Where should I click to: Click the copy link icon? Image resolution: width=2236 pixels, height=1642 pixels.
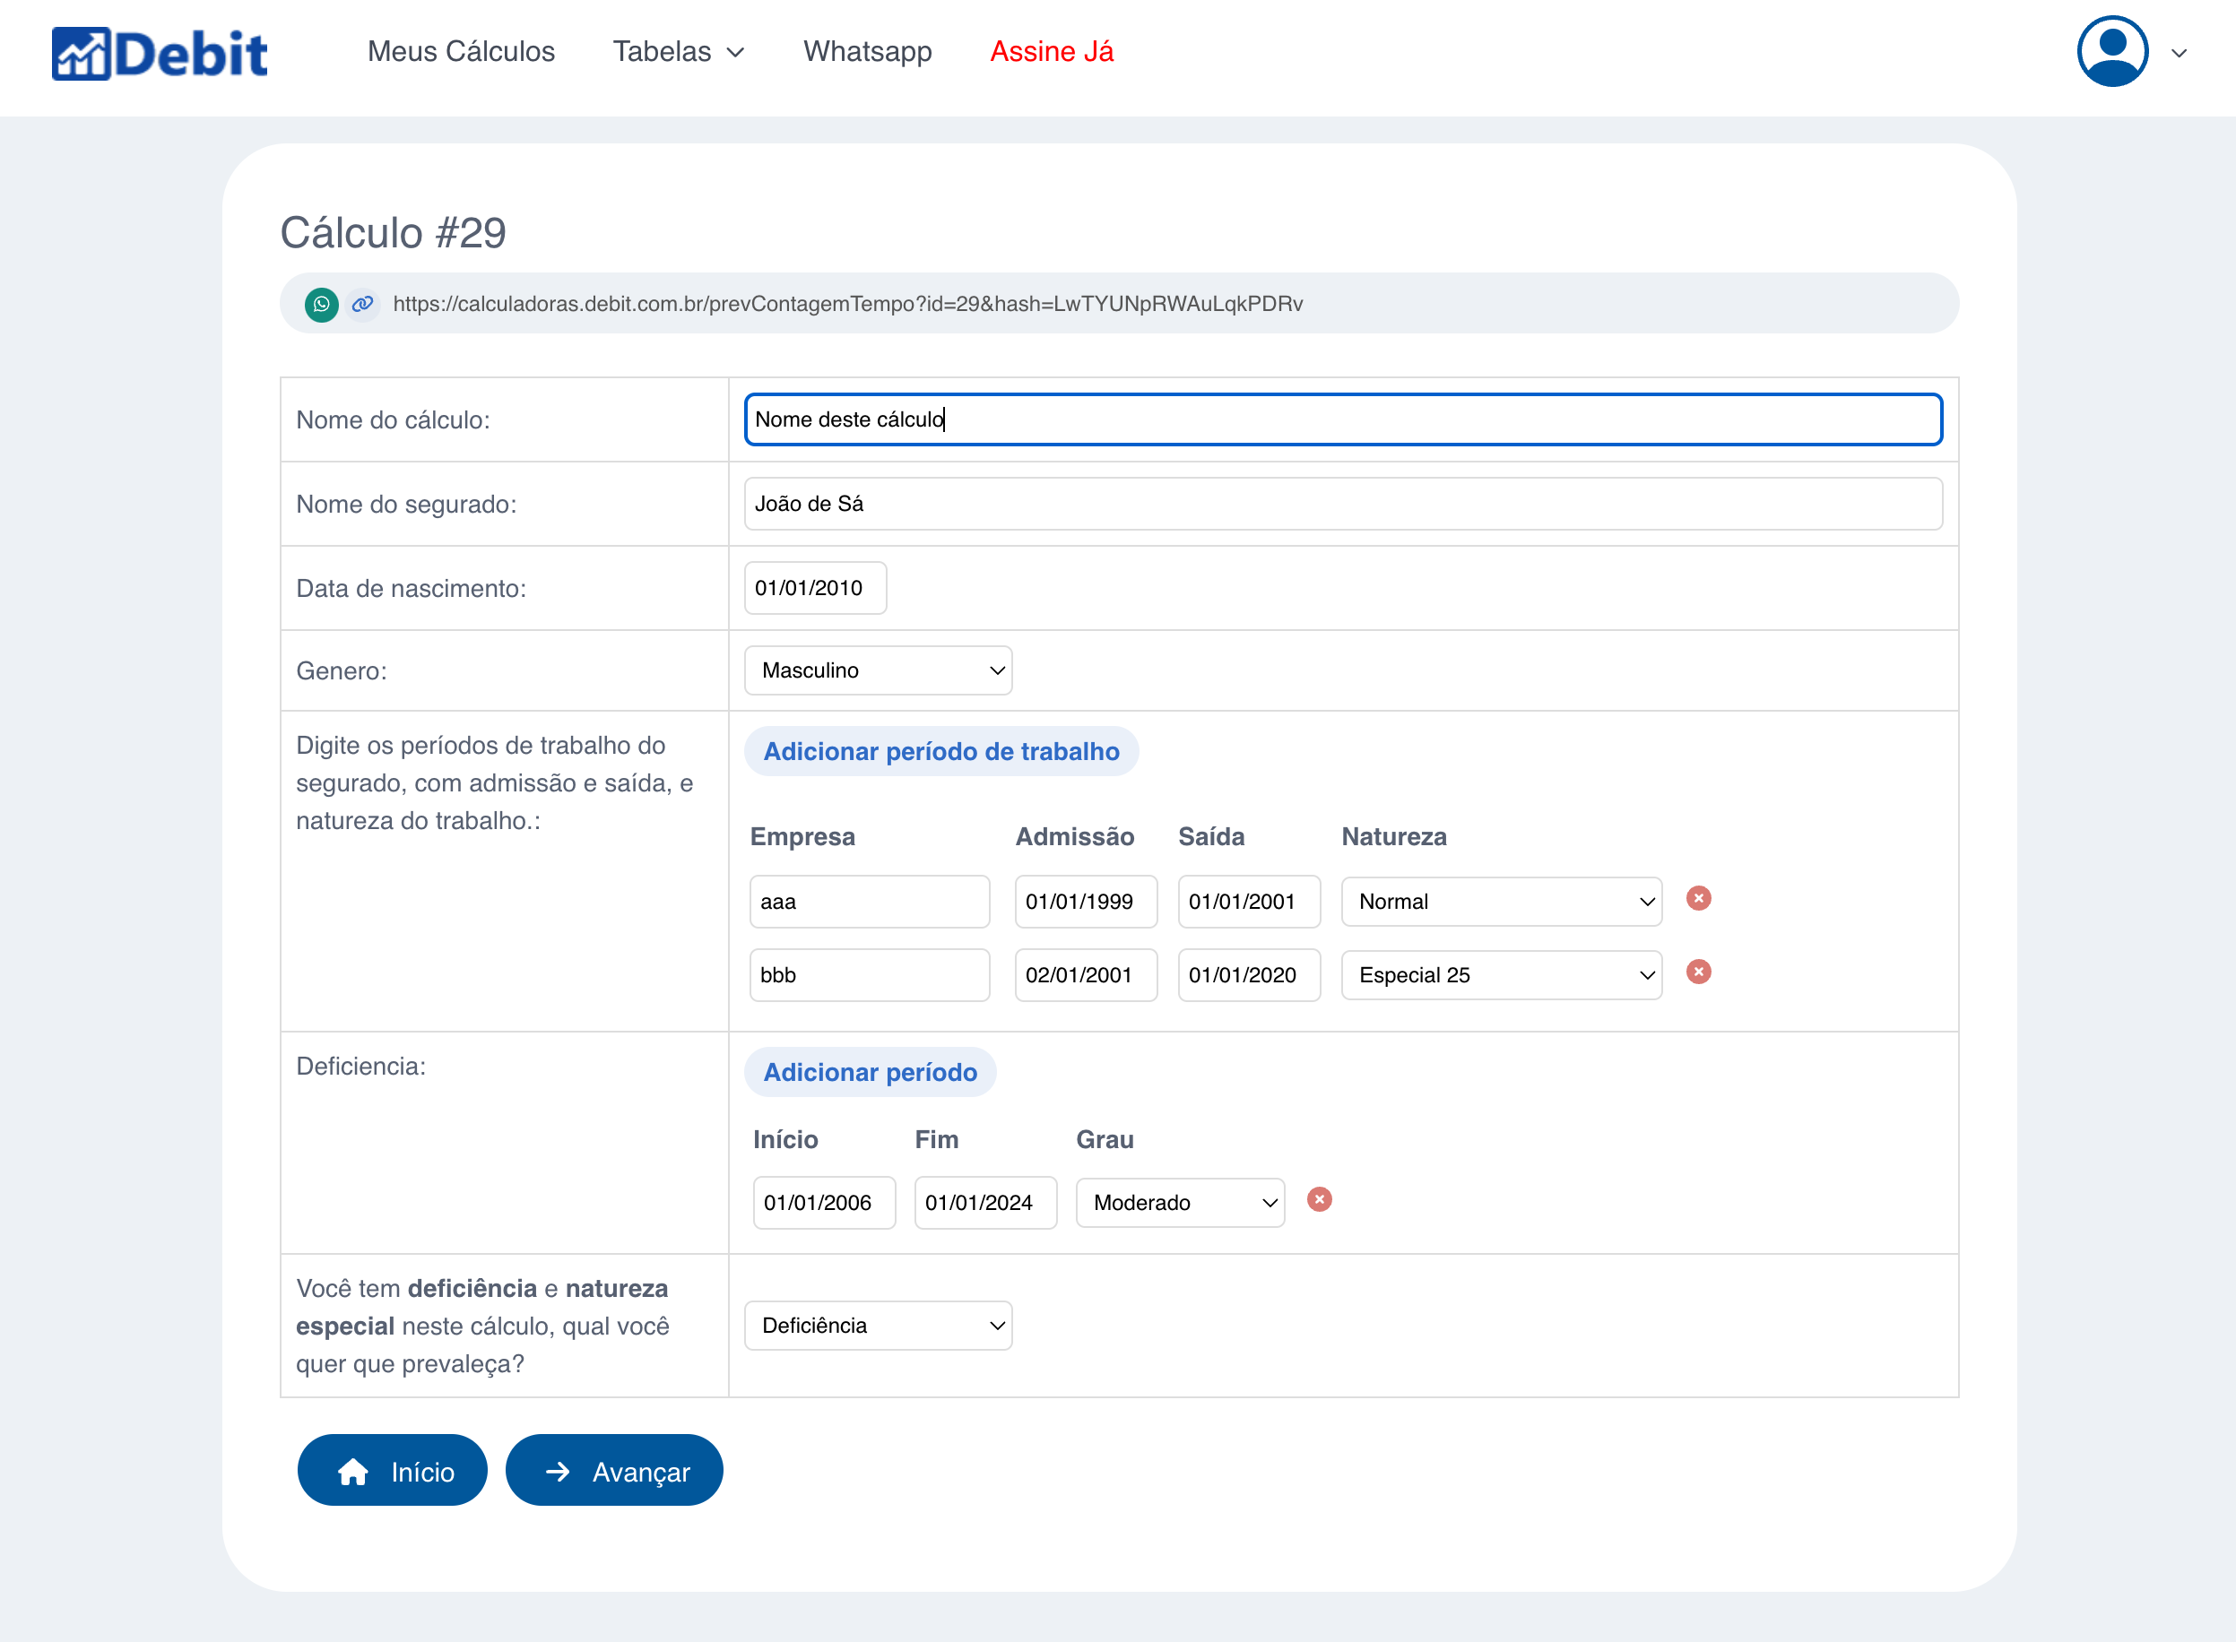pyautogui.click(x=363, y=304)
